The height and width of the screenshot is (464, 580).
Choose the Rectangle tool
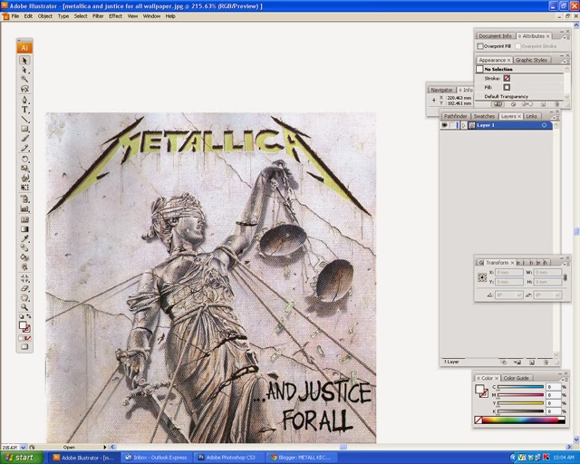click(24, 129)
